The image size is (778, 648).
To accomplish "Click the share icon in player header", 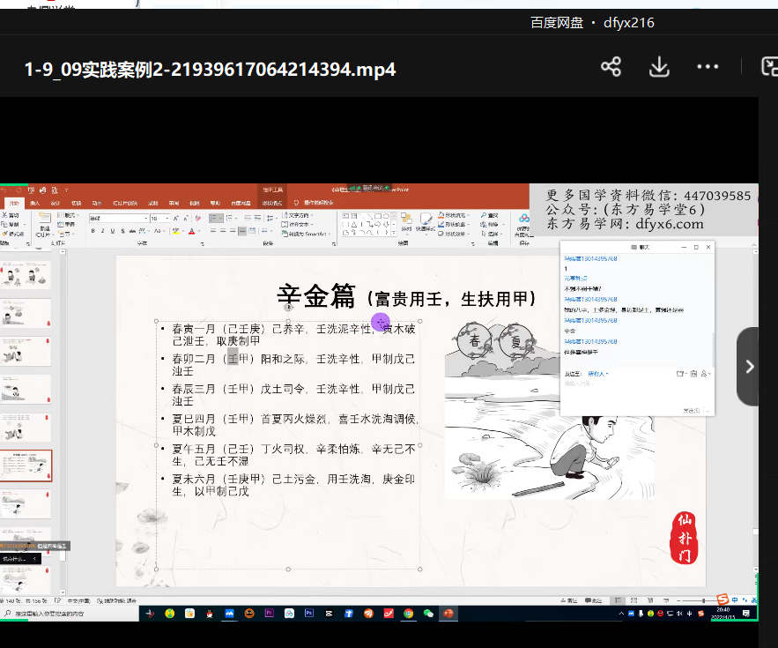I will [x=611, y=67].
